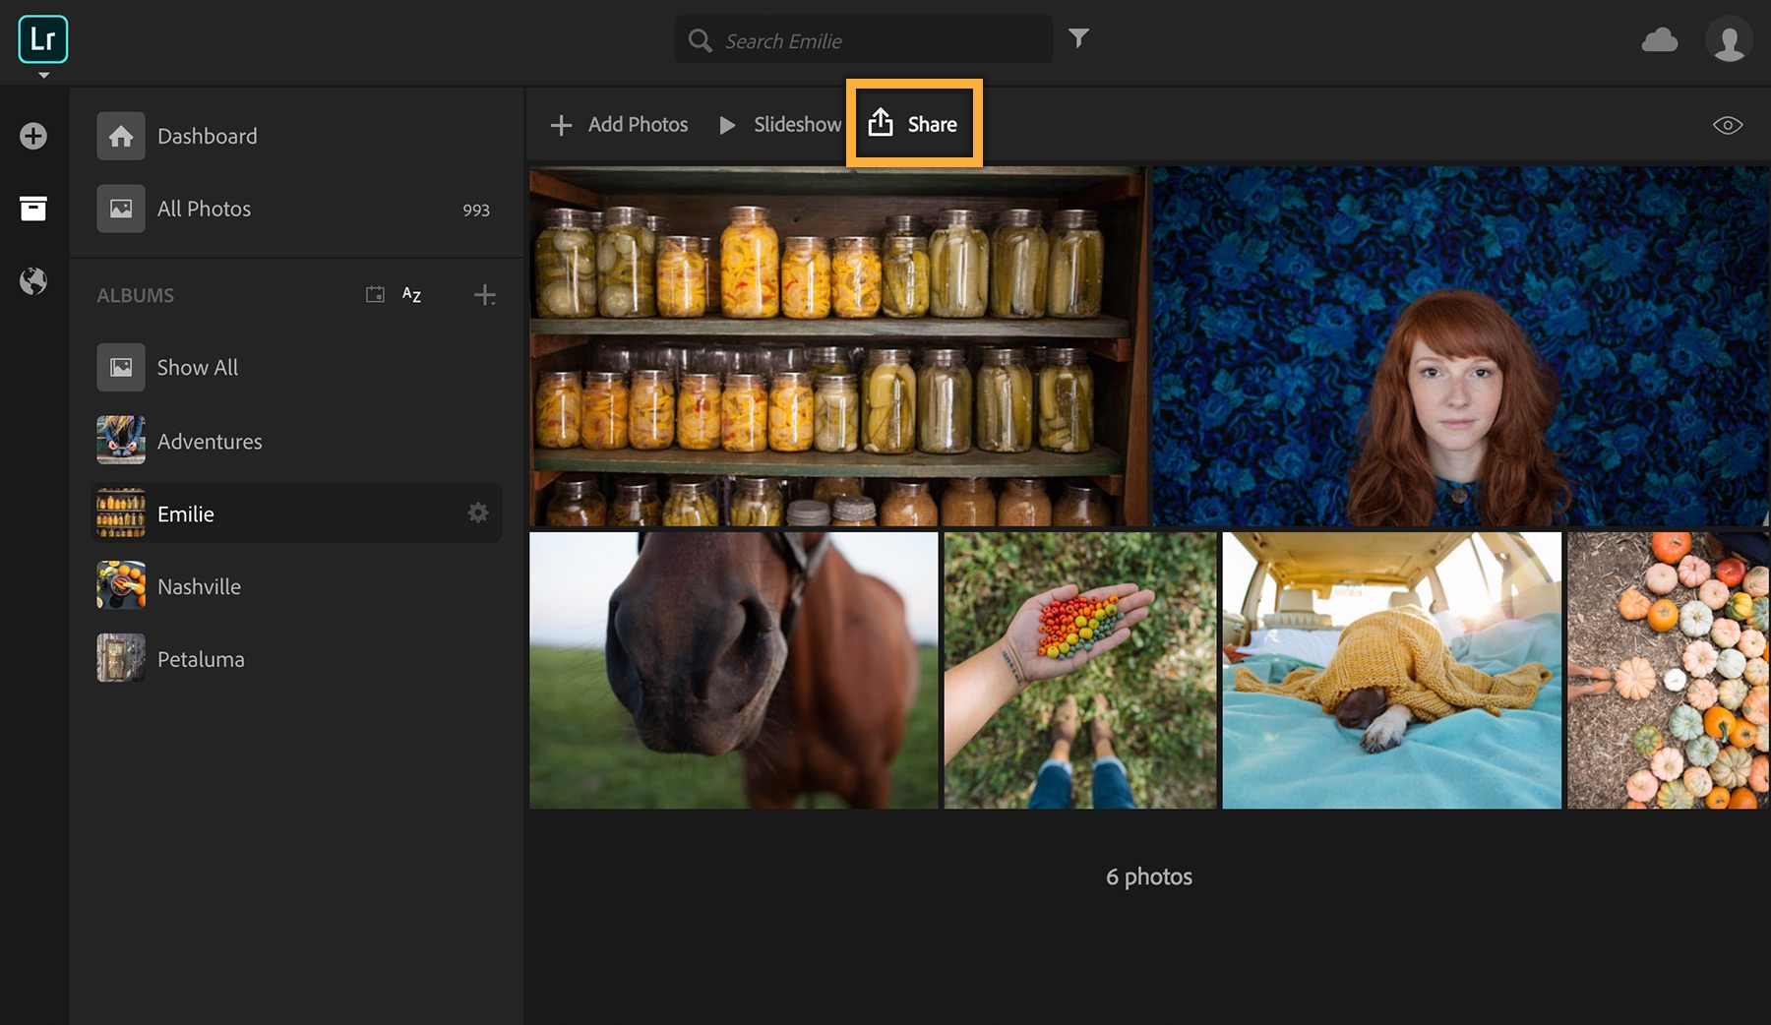1771x1025 pixels.
Task: Switch to All Photos view
Action: (204, 209)
